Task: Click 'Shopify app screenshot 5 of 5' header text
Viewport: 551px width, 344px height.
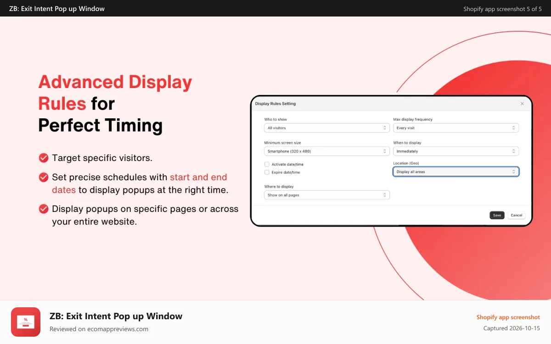Action: 503,9
